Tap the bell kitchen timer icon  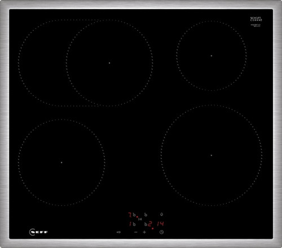(161, 214)
